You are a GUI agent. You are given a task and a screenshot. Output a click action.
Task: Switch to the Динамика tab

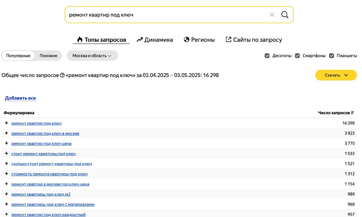(x=155, y=40)
